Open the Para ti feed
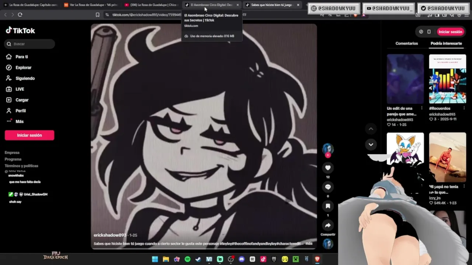The image size is (472, 265). tap(17, 57)
